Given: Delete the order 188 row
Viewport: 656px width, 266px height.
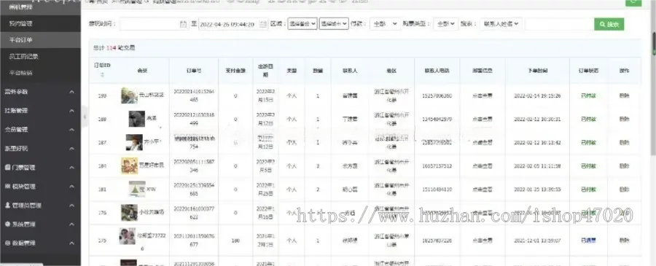Looking at the screenshot, I should click(x=624, y=119).
